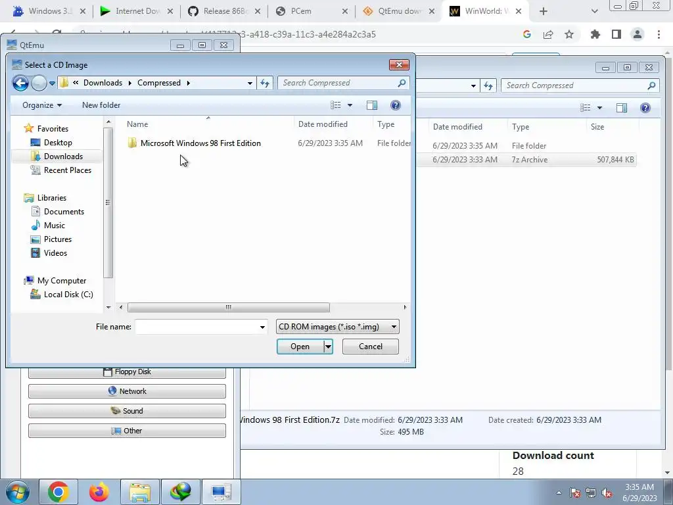The width and height of the screenshot is (673, 505).
Task: Click change view icon in dialog toolbar
Action: pyautogui.click(x=336, y=105)
